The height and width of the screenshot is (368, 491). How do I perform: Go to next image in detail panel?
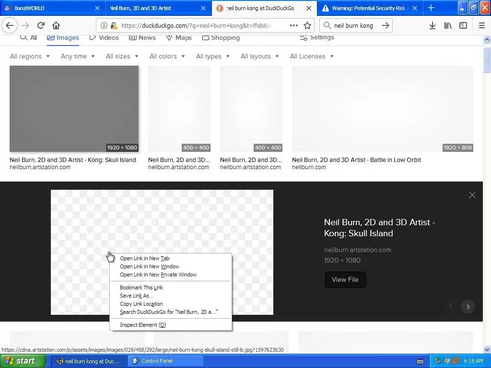click(468, 307)
